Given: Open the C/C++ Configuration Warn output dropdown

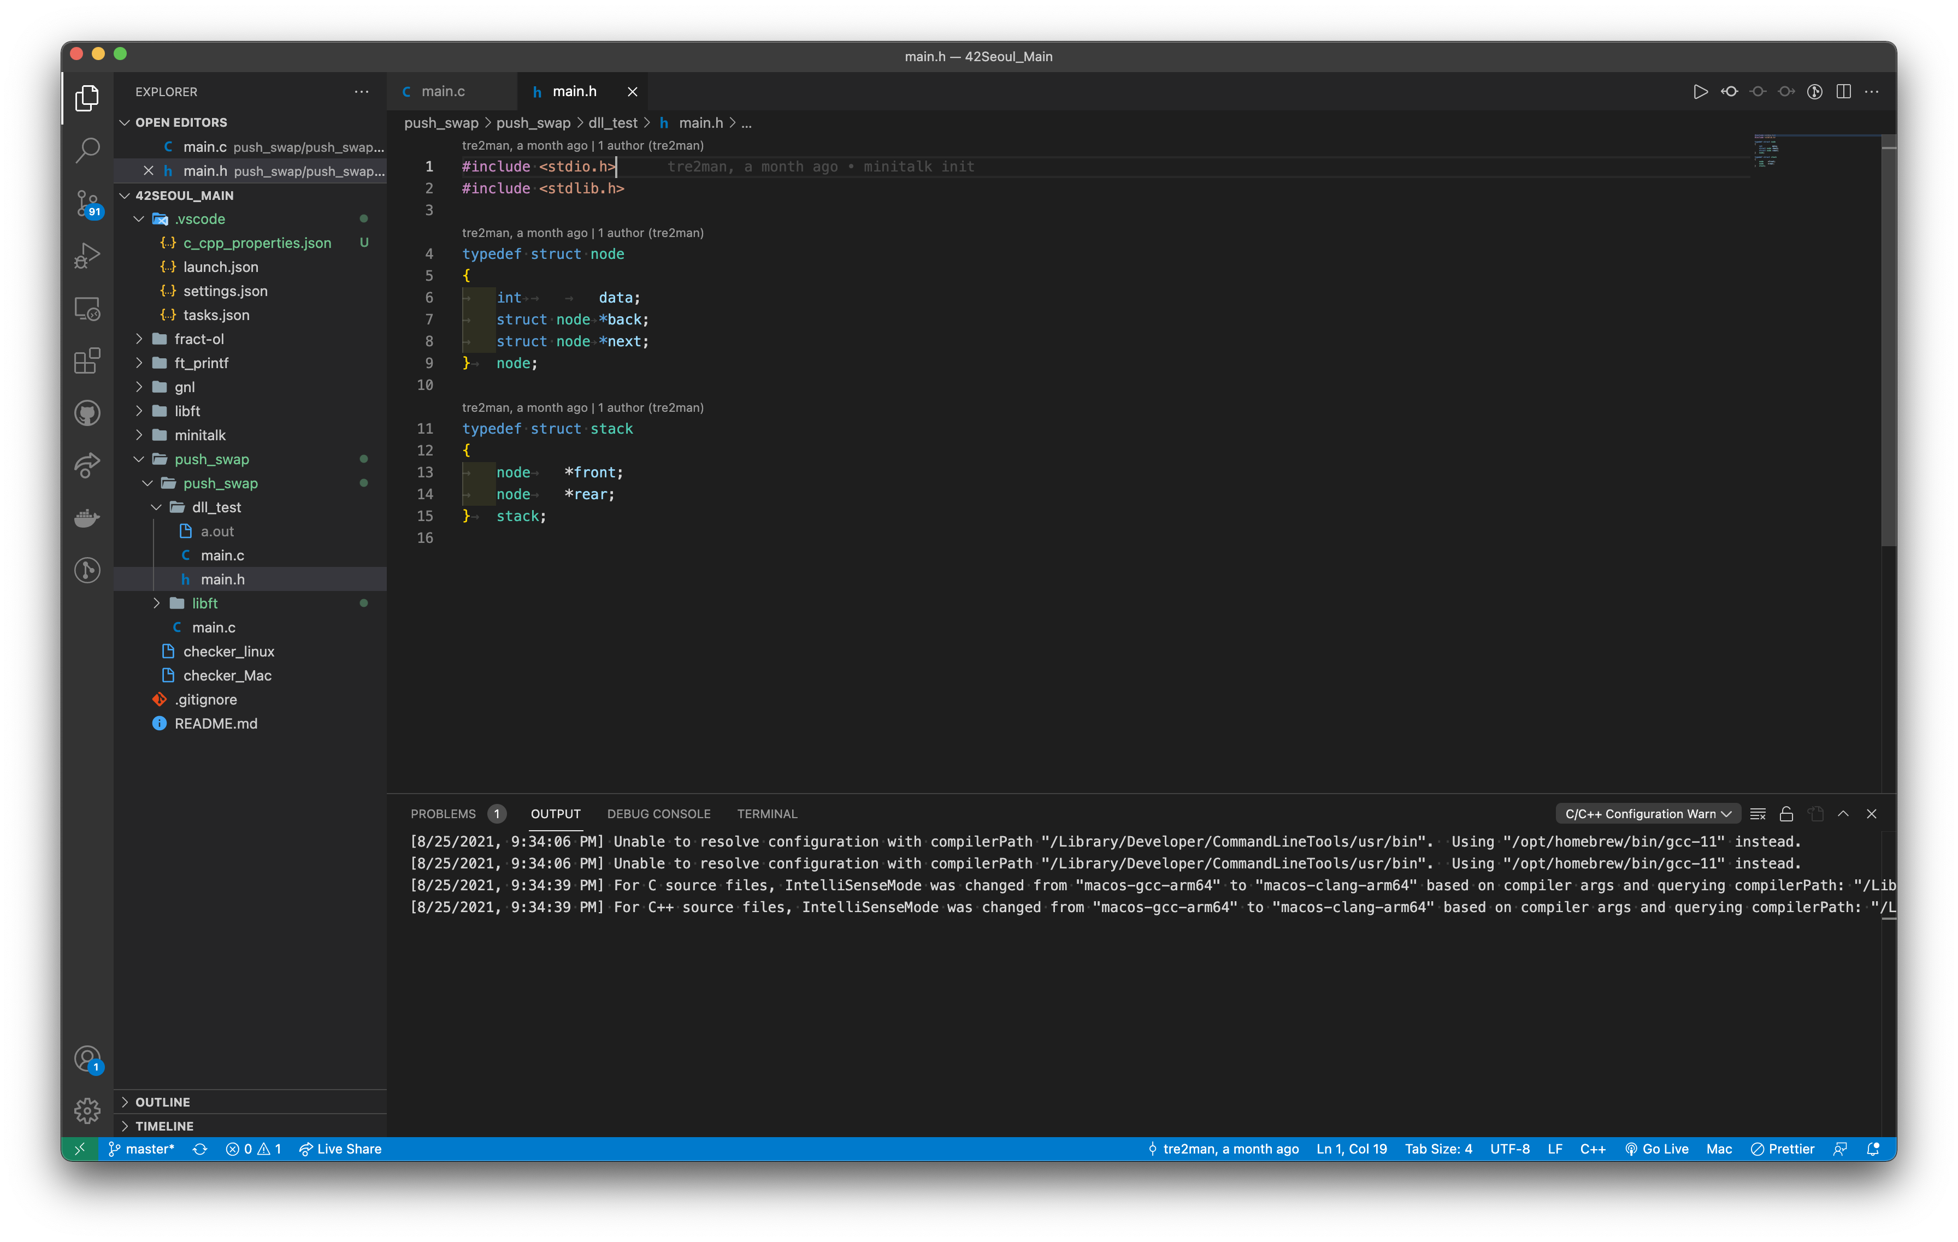Looking at the screenshot, I should click(x=1647, y=814).
